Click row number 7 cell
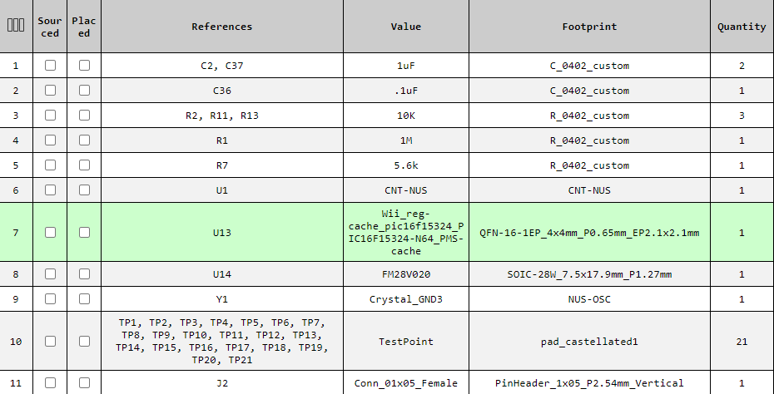Screen dimensions: 774x394 click(x=16, y=232)
